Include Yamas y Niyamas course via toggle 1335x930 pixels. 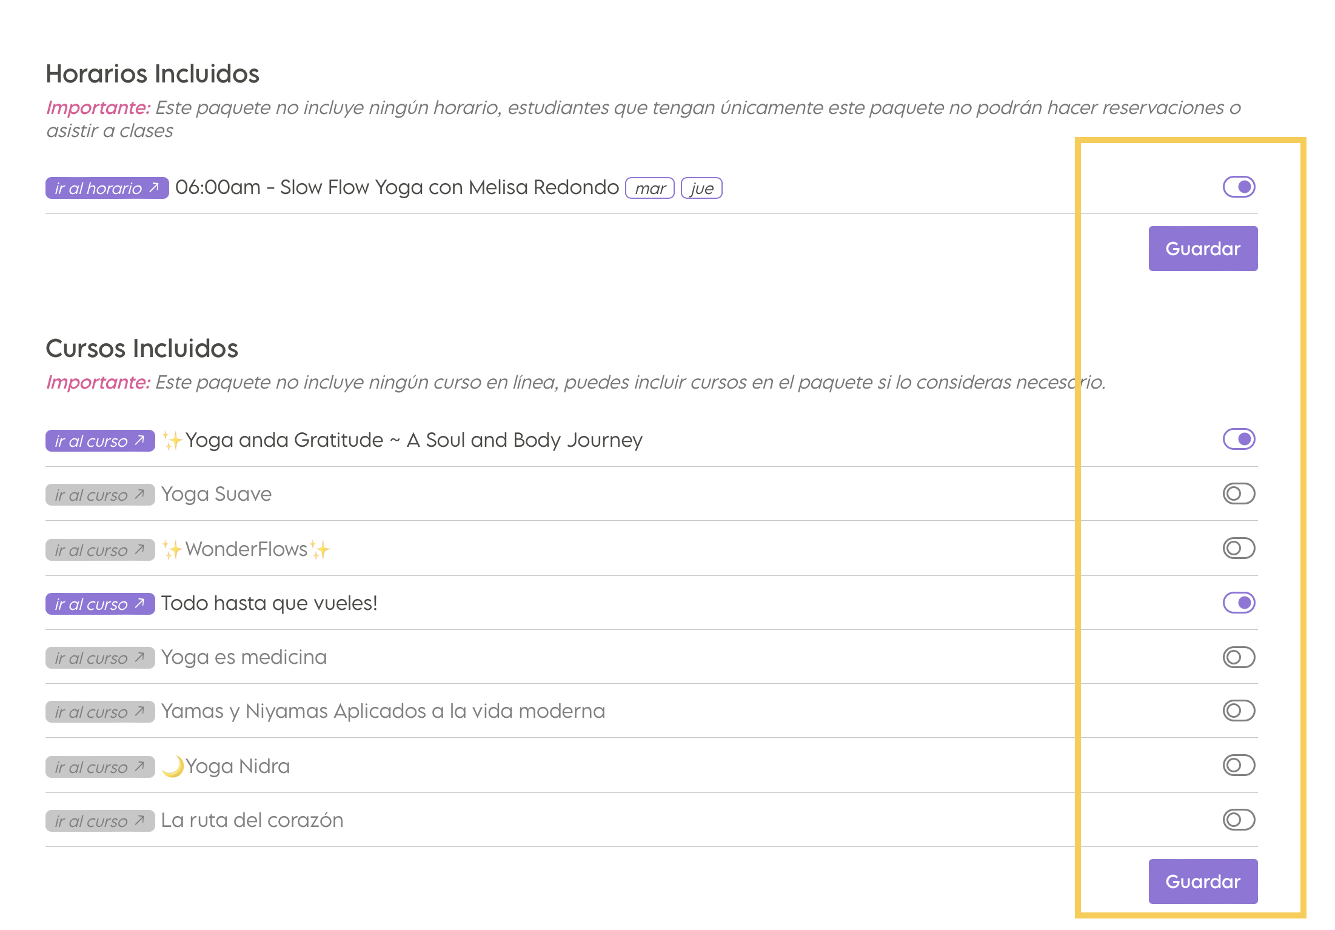tap(1239, 711)
